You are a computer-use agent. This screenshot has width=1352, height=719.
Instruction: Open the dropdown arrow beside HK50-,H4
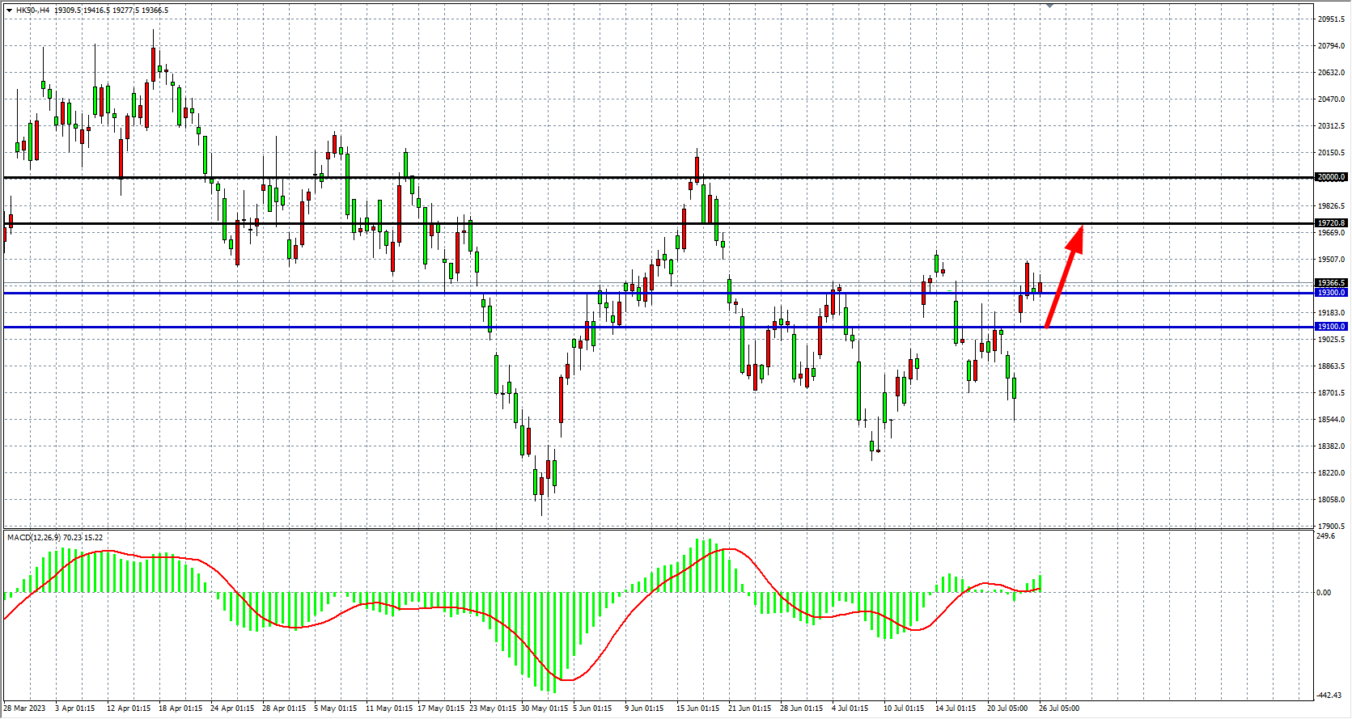[9, 11]
